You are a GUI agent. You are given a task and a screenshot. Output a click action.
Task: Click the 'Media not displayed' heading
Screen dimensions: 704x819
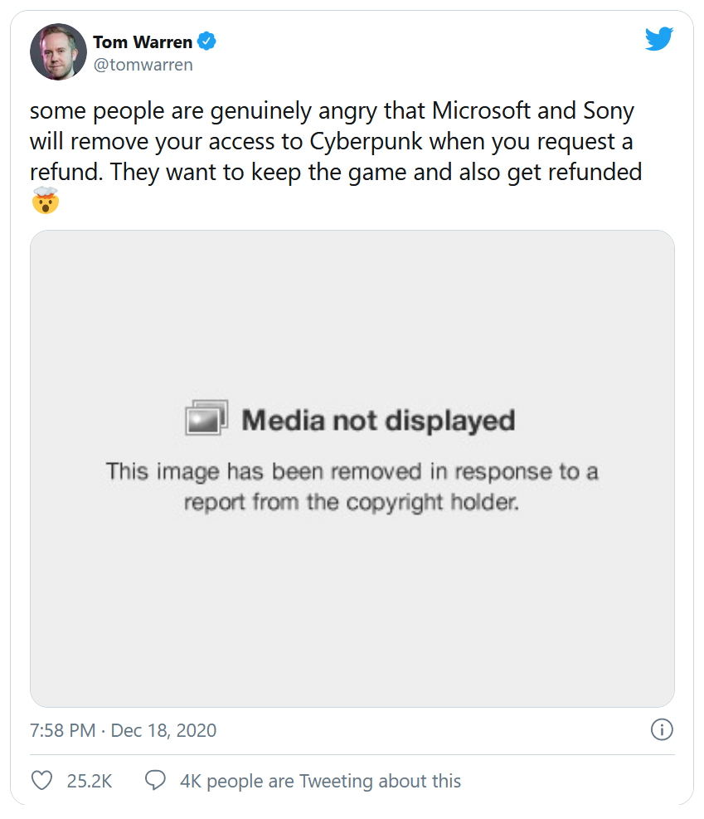378,420
